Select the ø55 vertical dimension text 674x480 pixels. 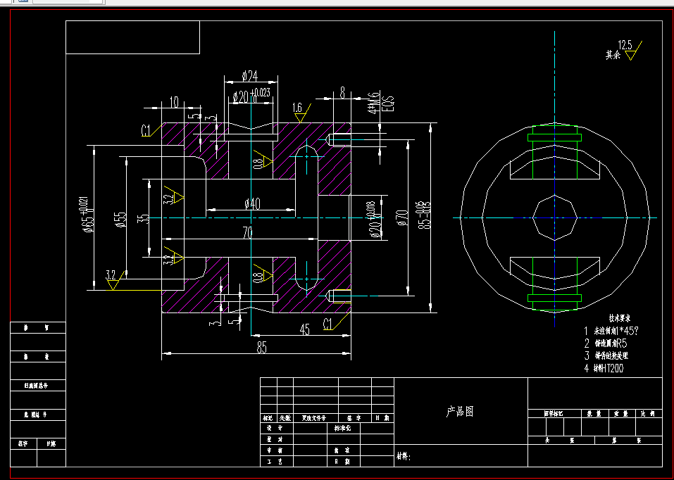pos(121,220)
